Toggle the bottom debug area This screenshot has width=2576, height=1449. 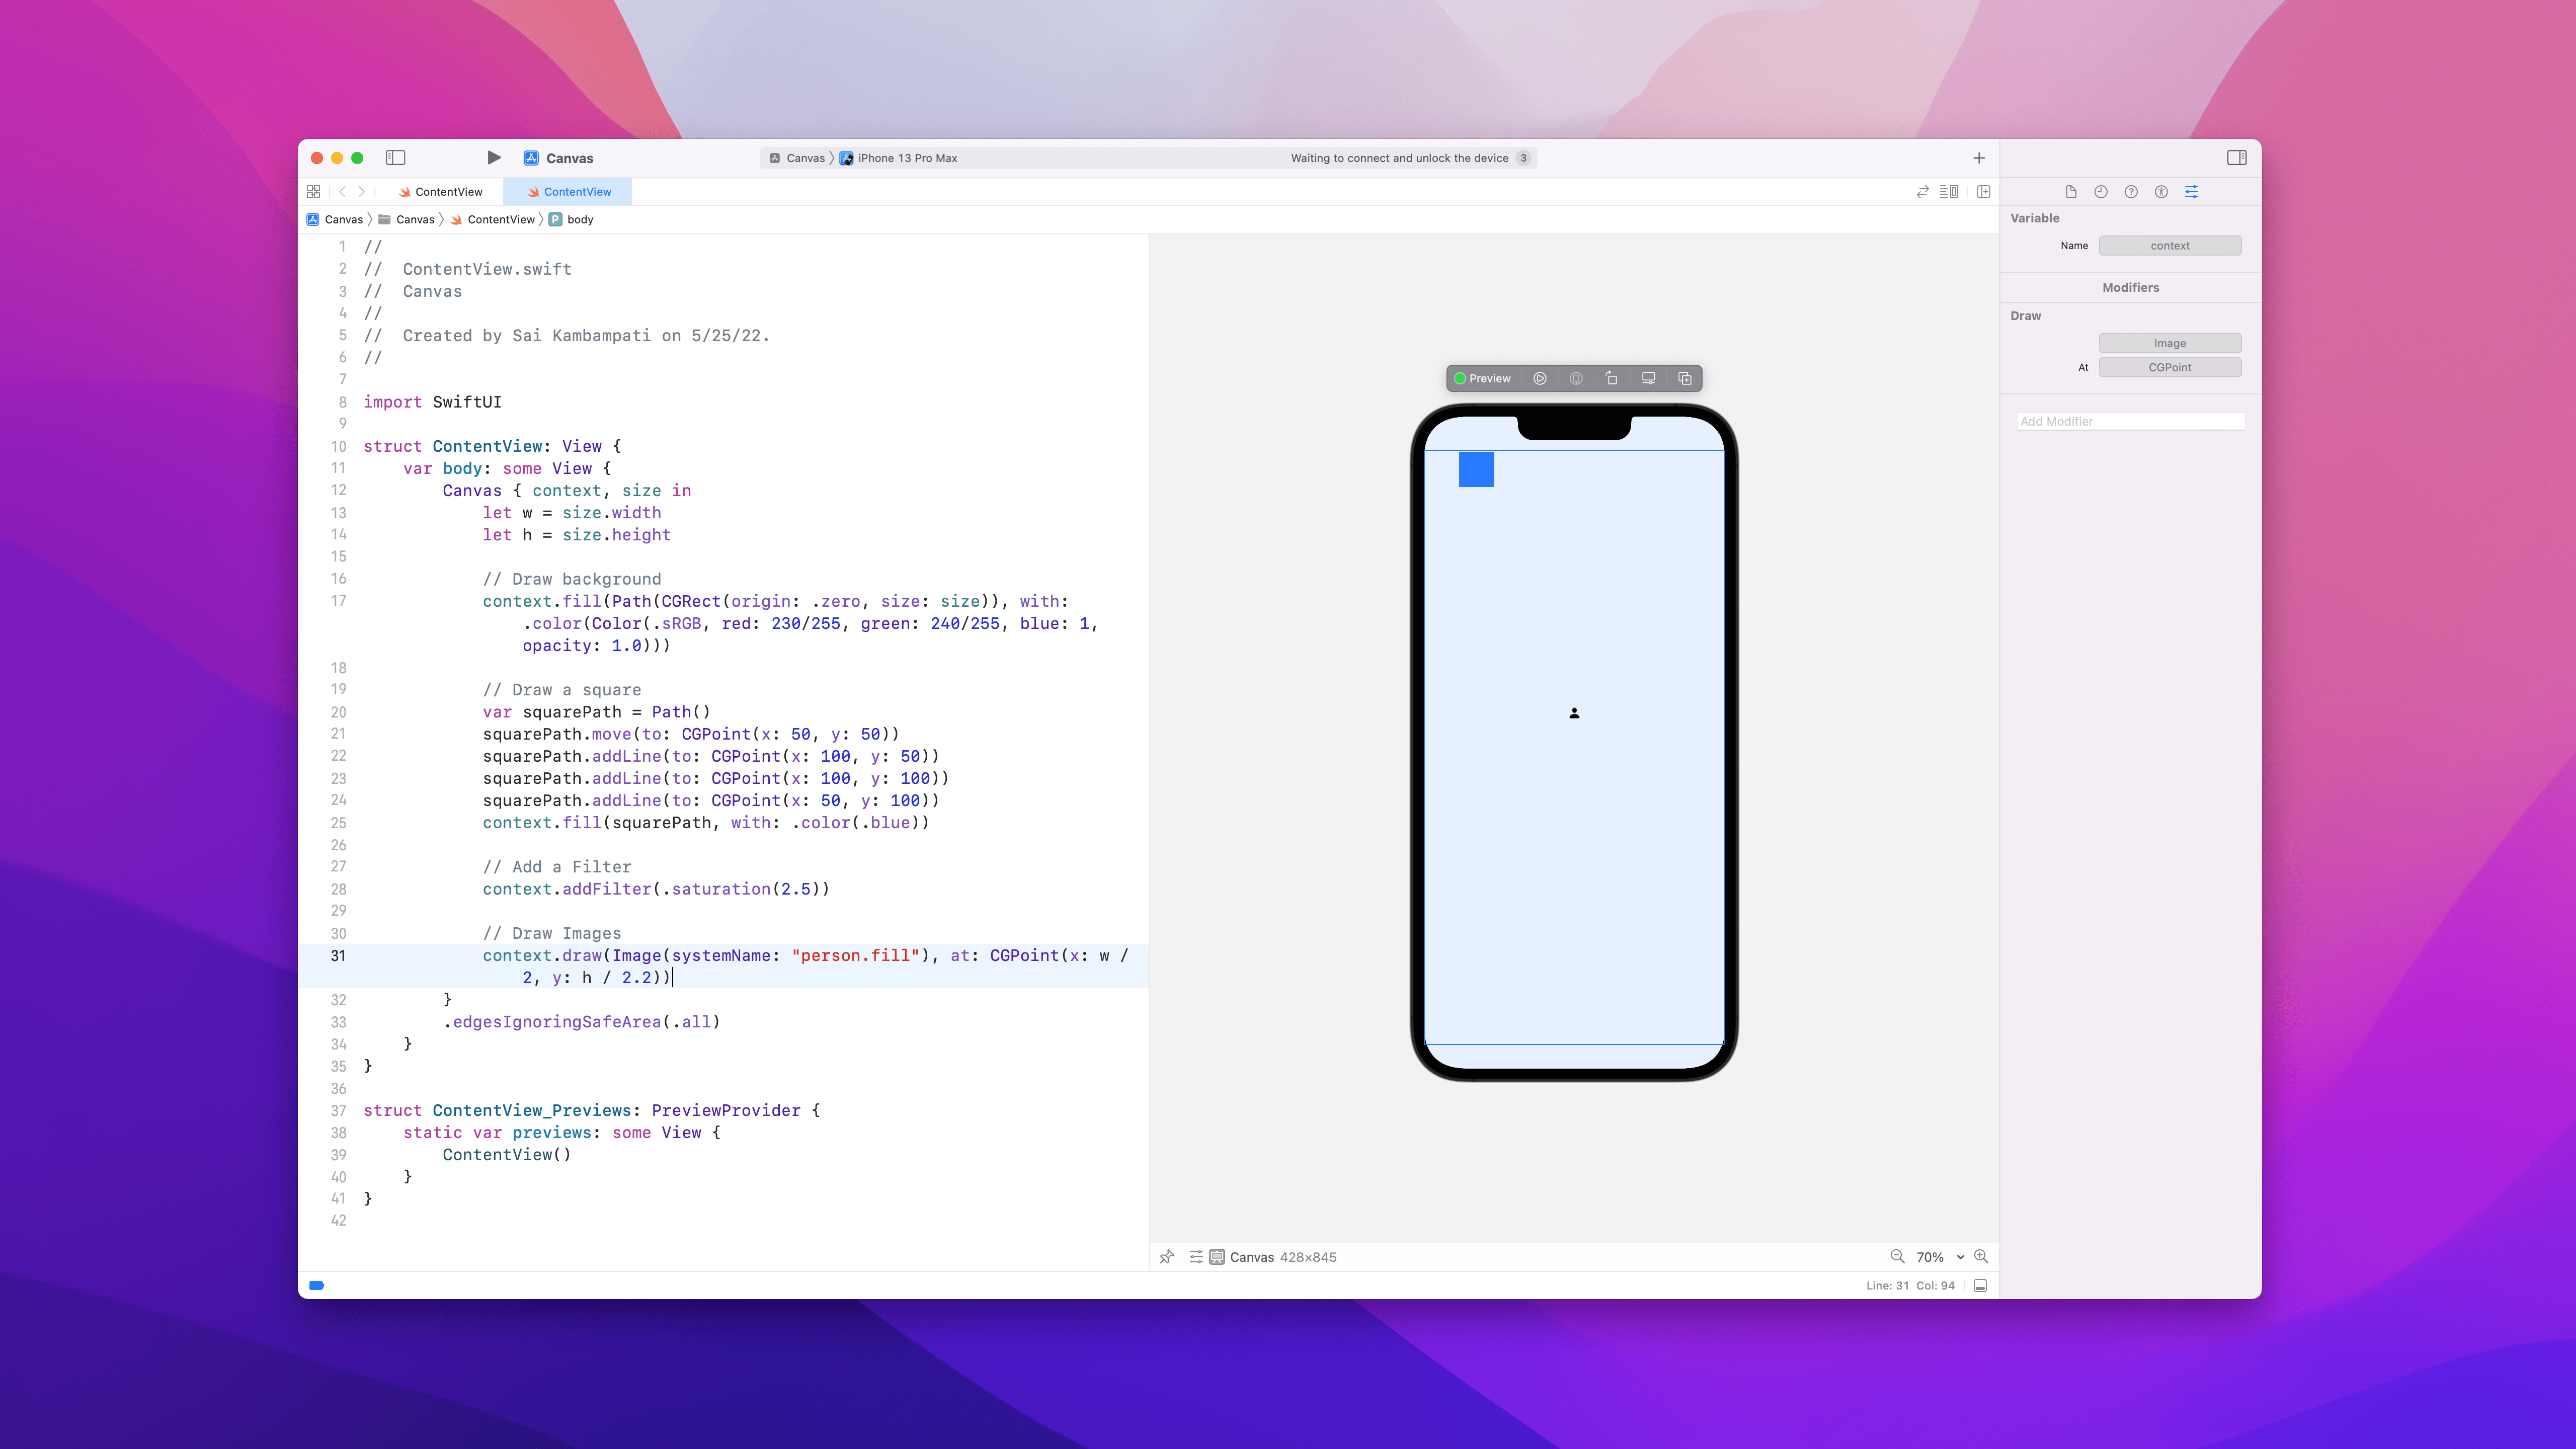pos(1980,1286)
